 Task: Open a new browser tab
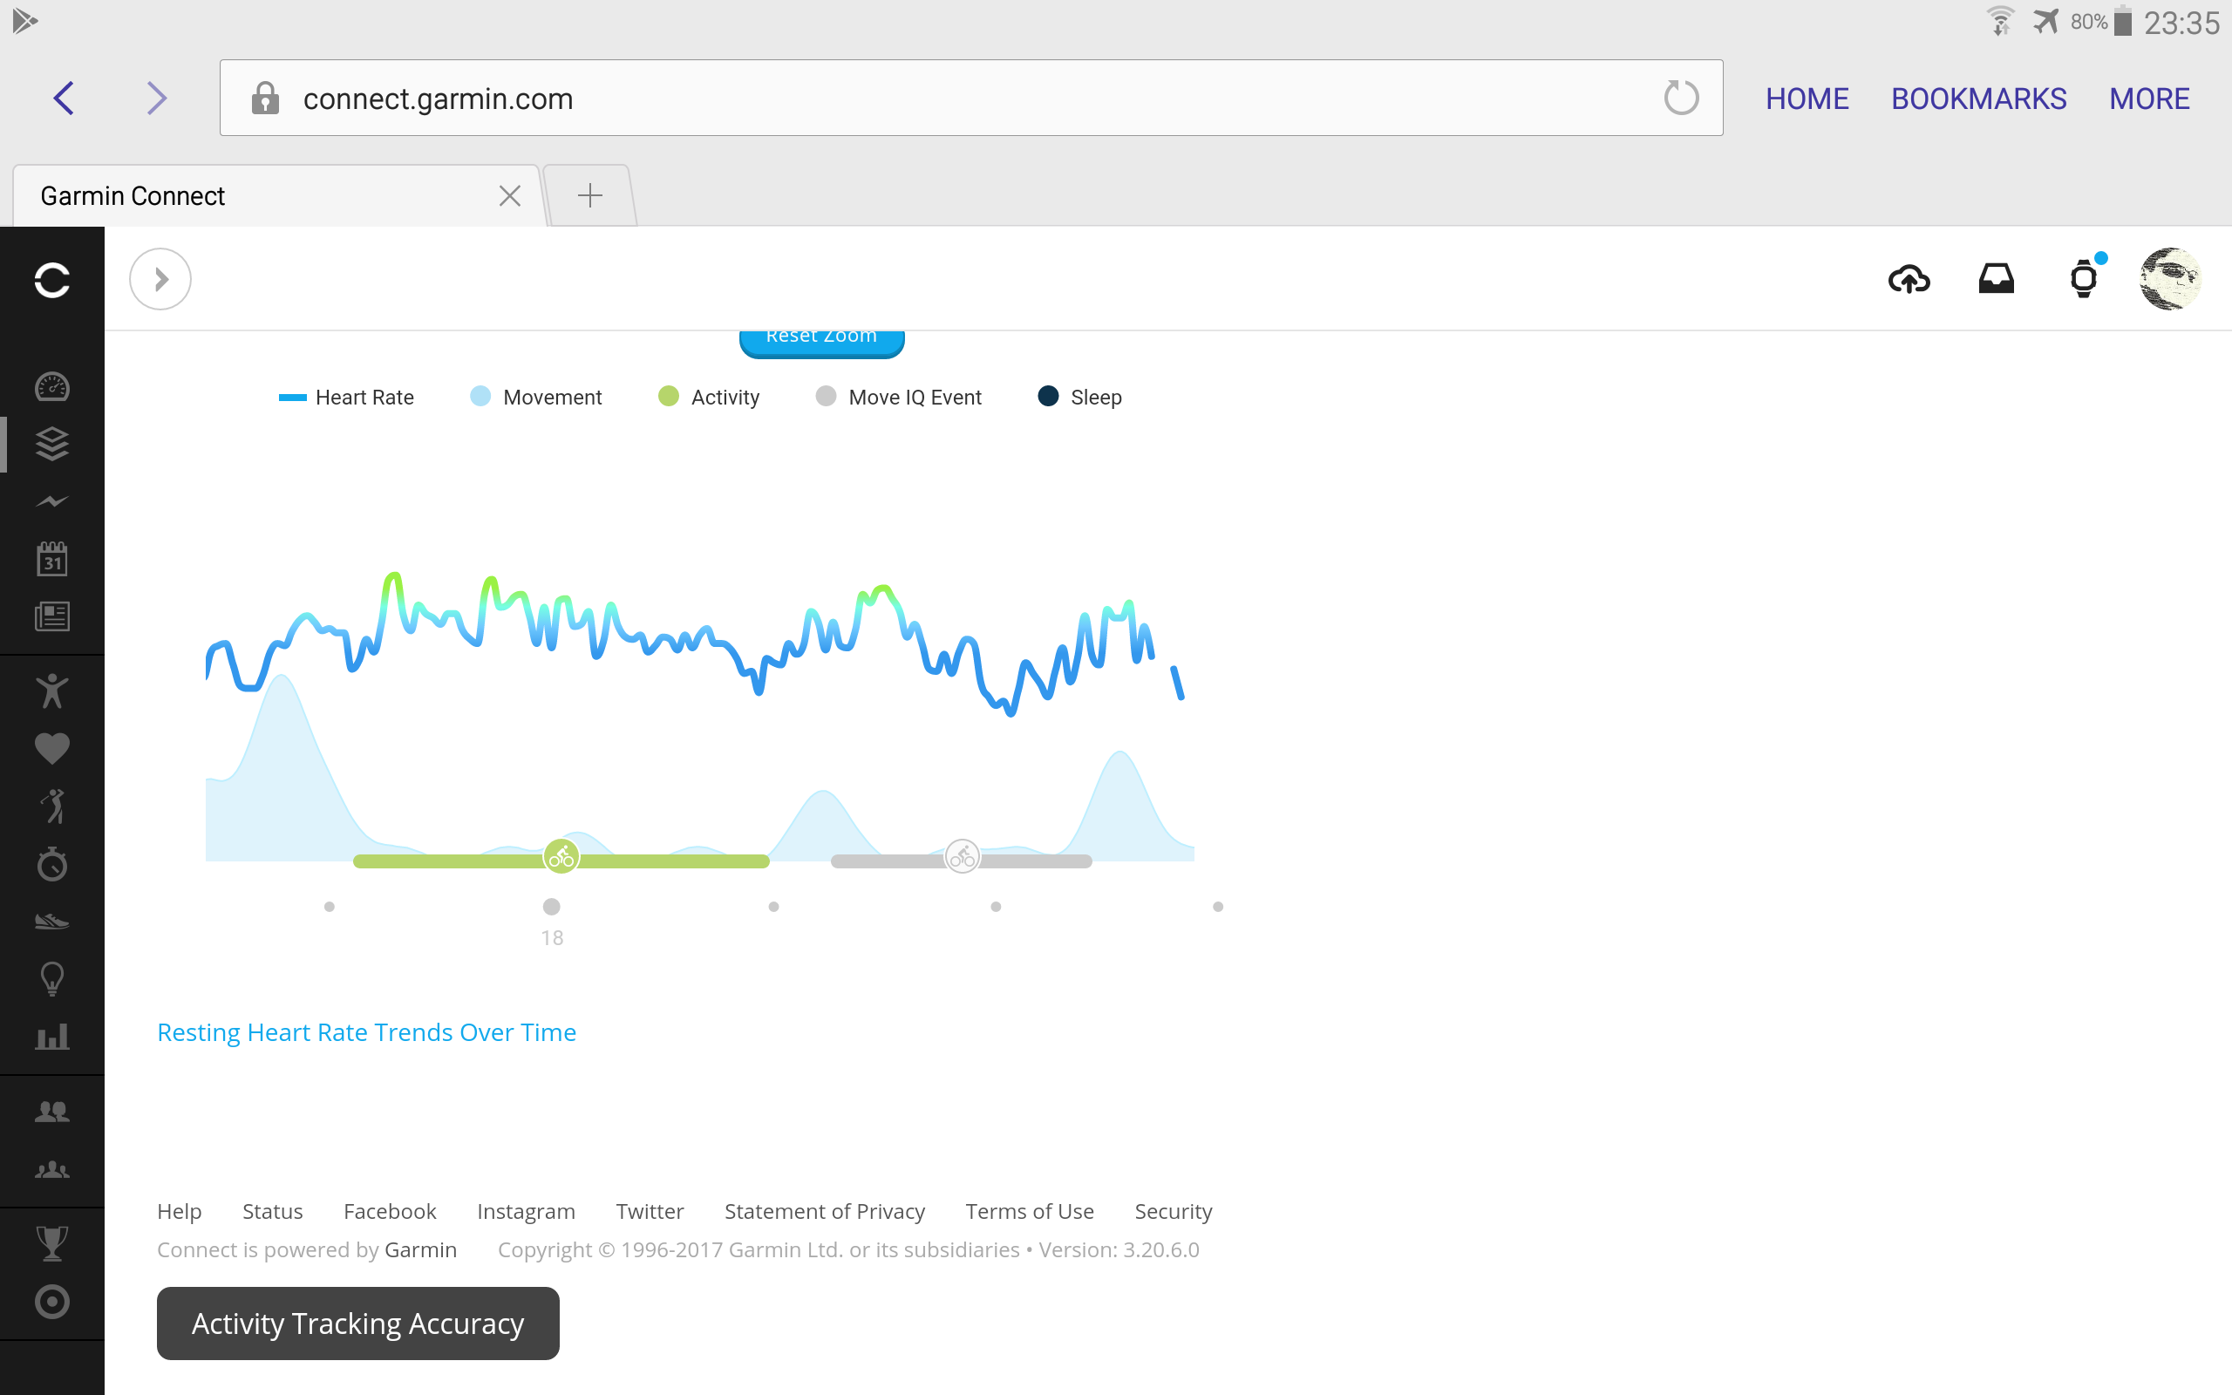pyautogui.click(x=589, y=195)
